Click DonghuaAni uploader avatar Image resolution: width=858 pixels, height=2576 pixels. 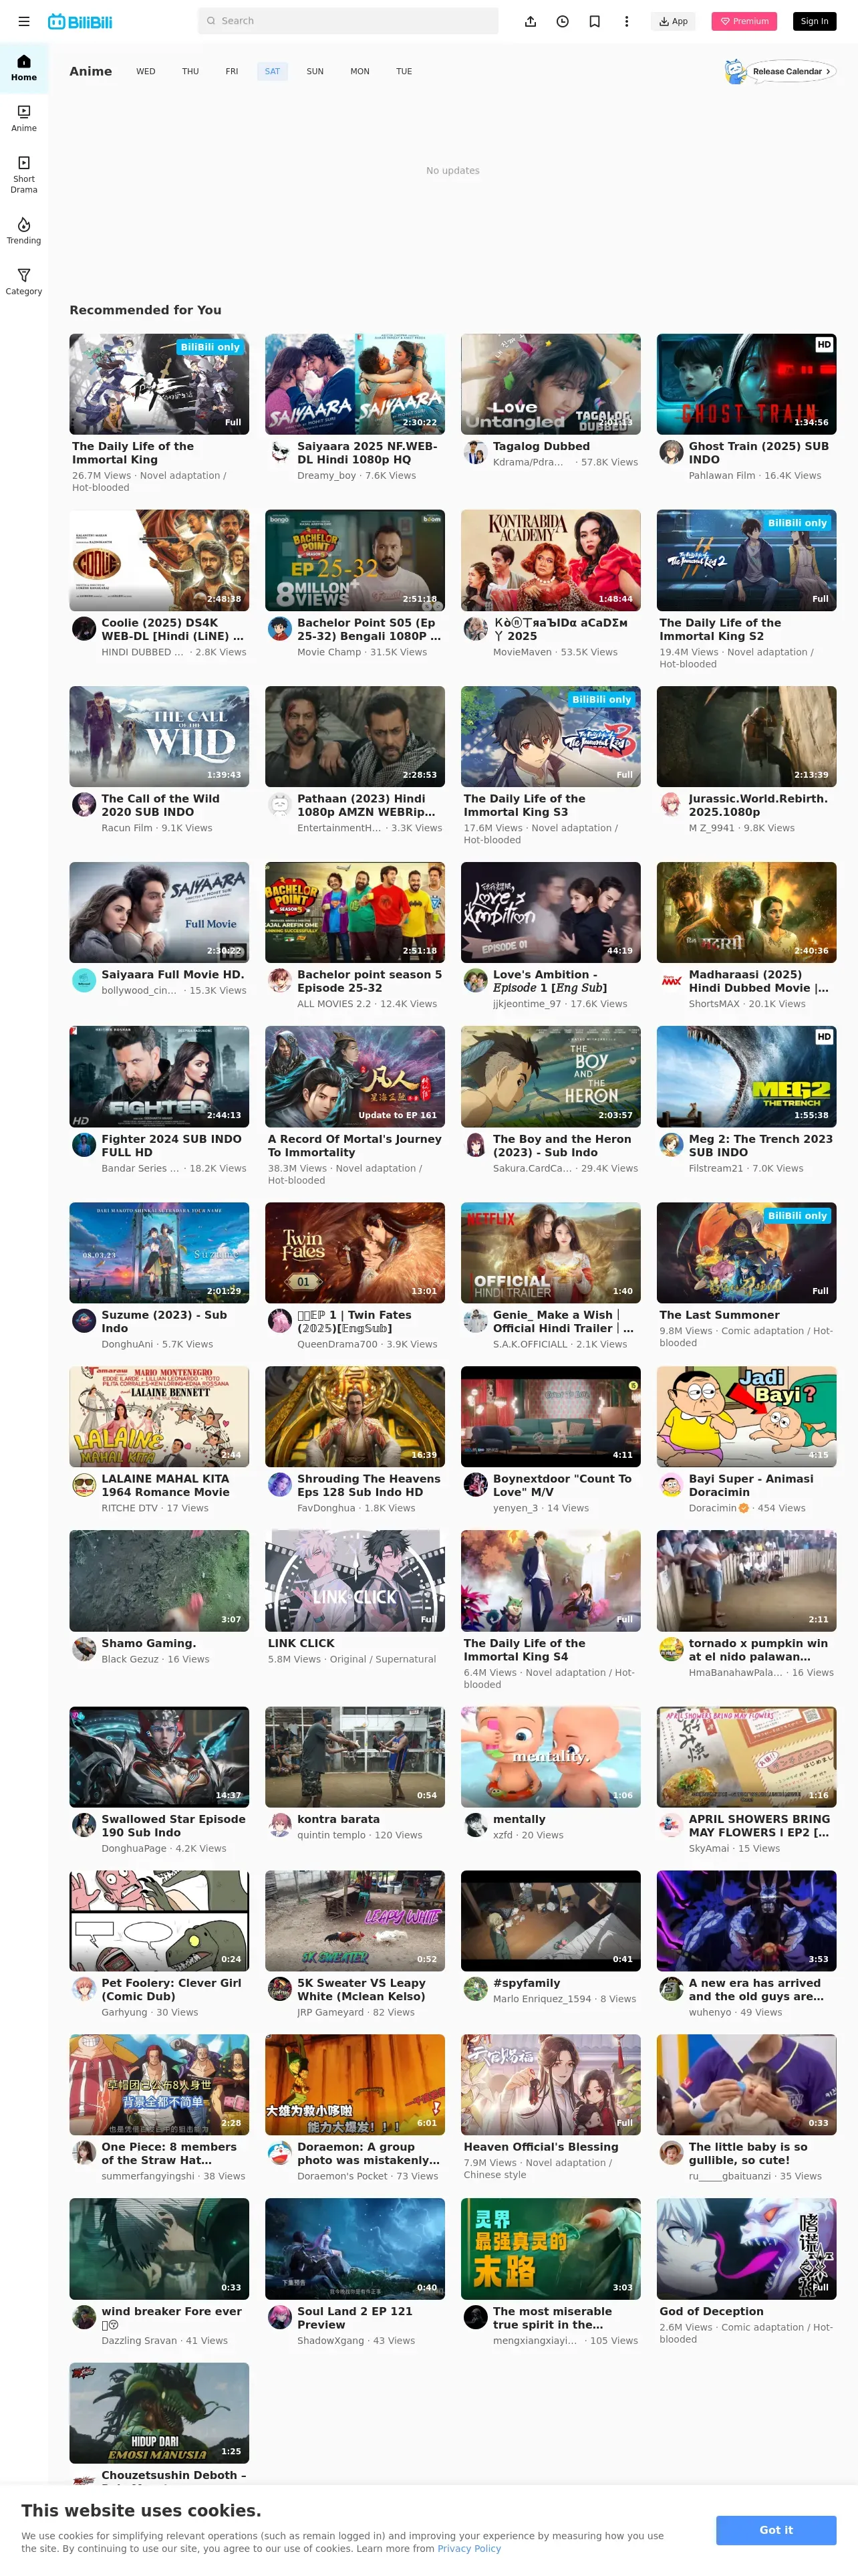point(84,1321)
